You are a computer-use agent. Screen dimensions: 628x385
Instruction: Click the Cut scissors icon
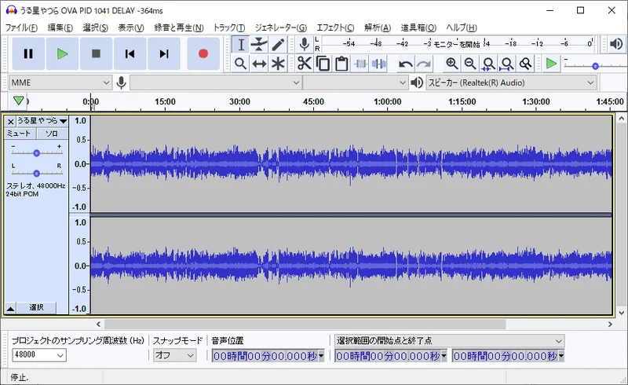click(305, 64)
